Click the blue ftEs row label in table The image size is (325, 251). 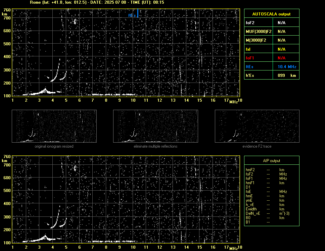coord(249,67)
